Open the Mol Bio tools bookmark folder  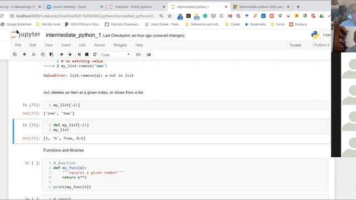(x=48, y=24)
